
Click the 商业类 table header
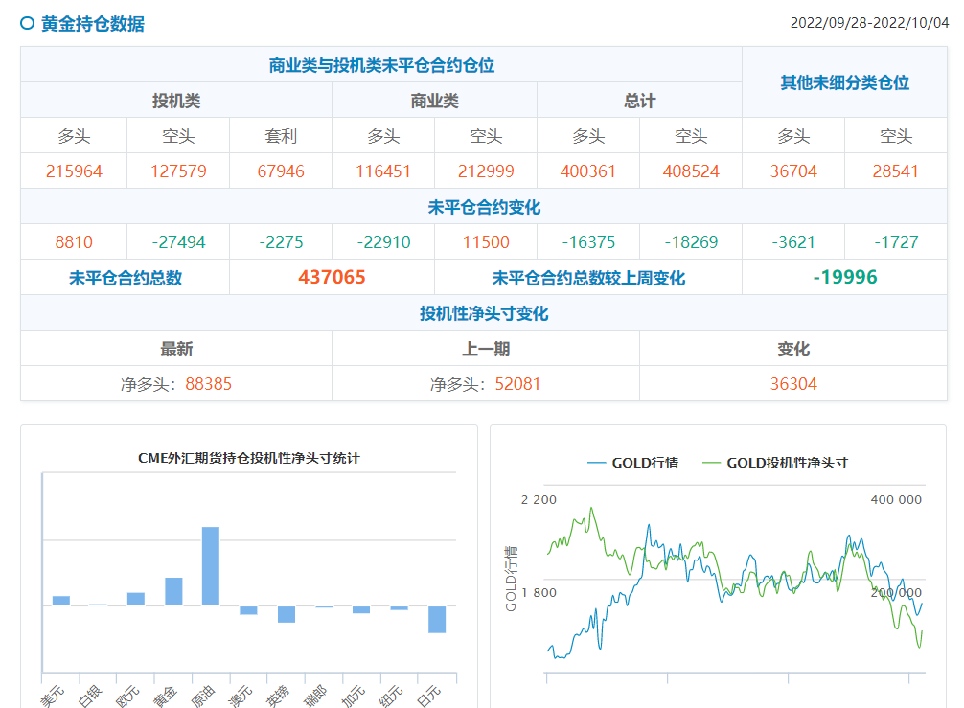pos(434,100)
